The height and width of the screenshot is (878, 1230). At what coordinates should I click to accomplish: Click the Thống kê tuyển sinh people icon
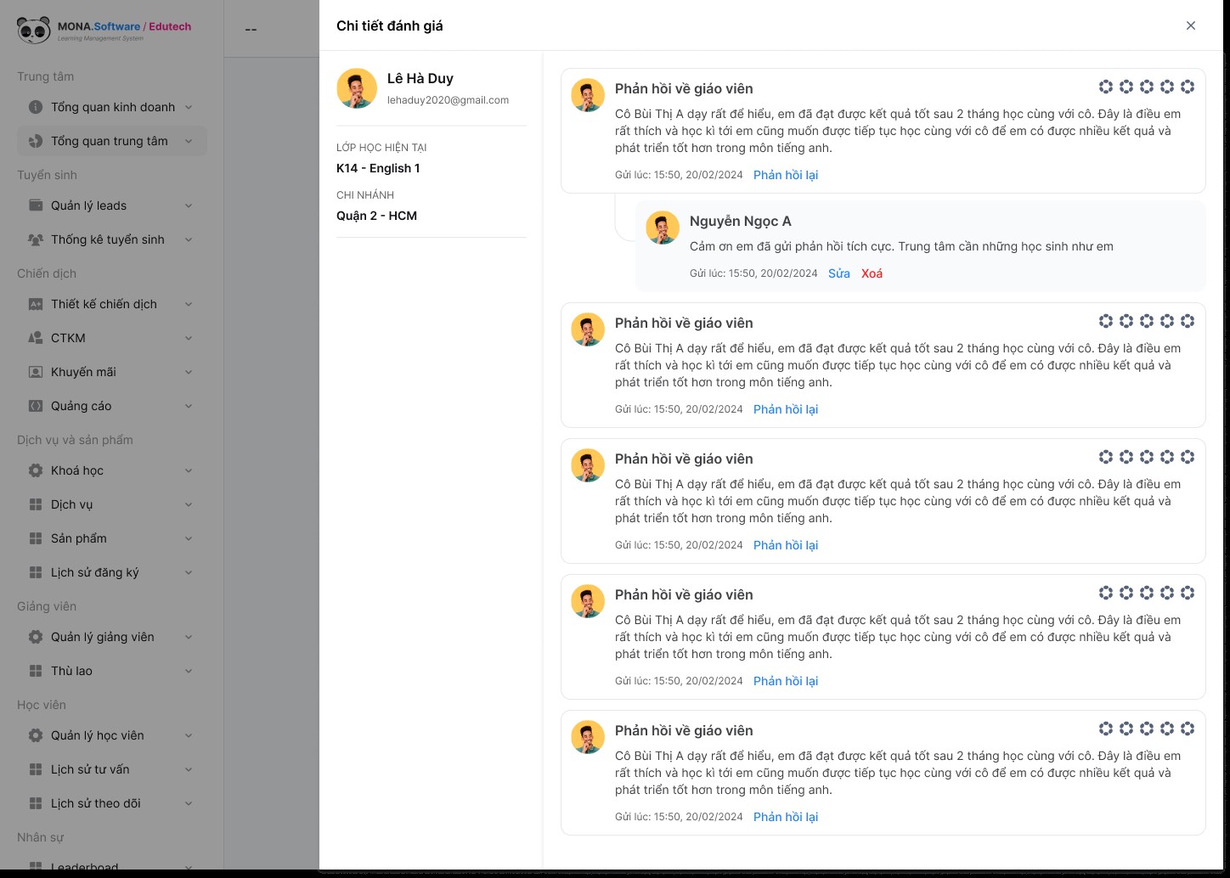tap(36, 239)
